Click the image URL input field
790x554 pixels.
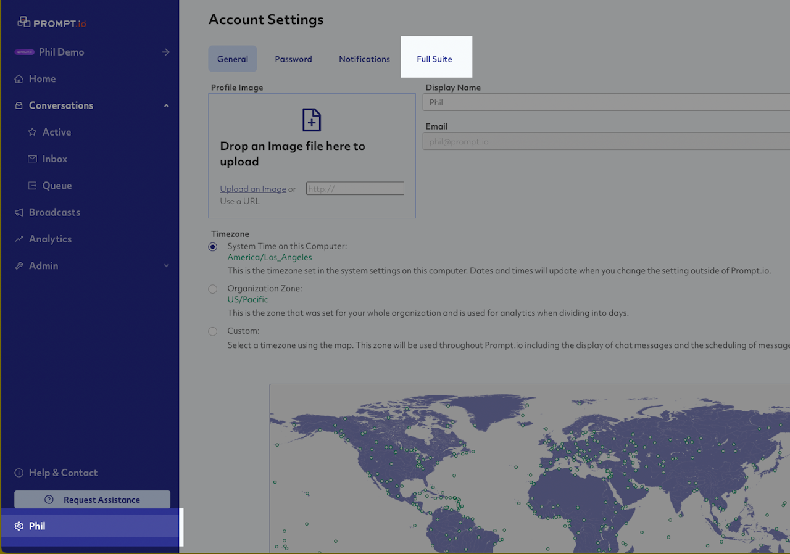[x=355, y=189]
